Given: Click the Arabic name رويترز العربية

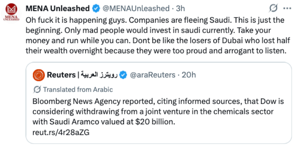Looking at the screenshot, I should (x=100, y=75).
